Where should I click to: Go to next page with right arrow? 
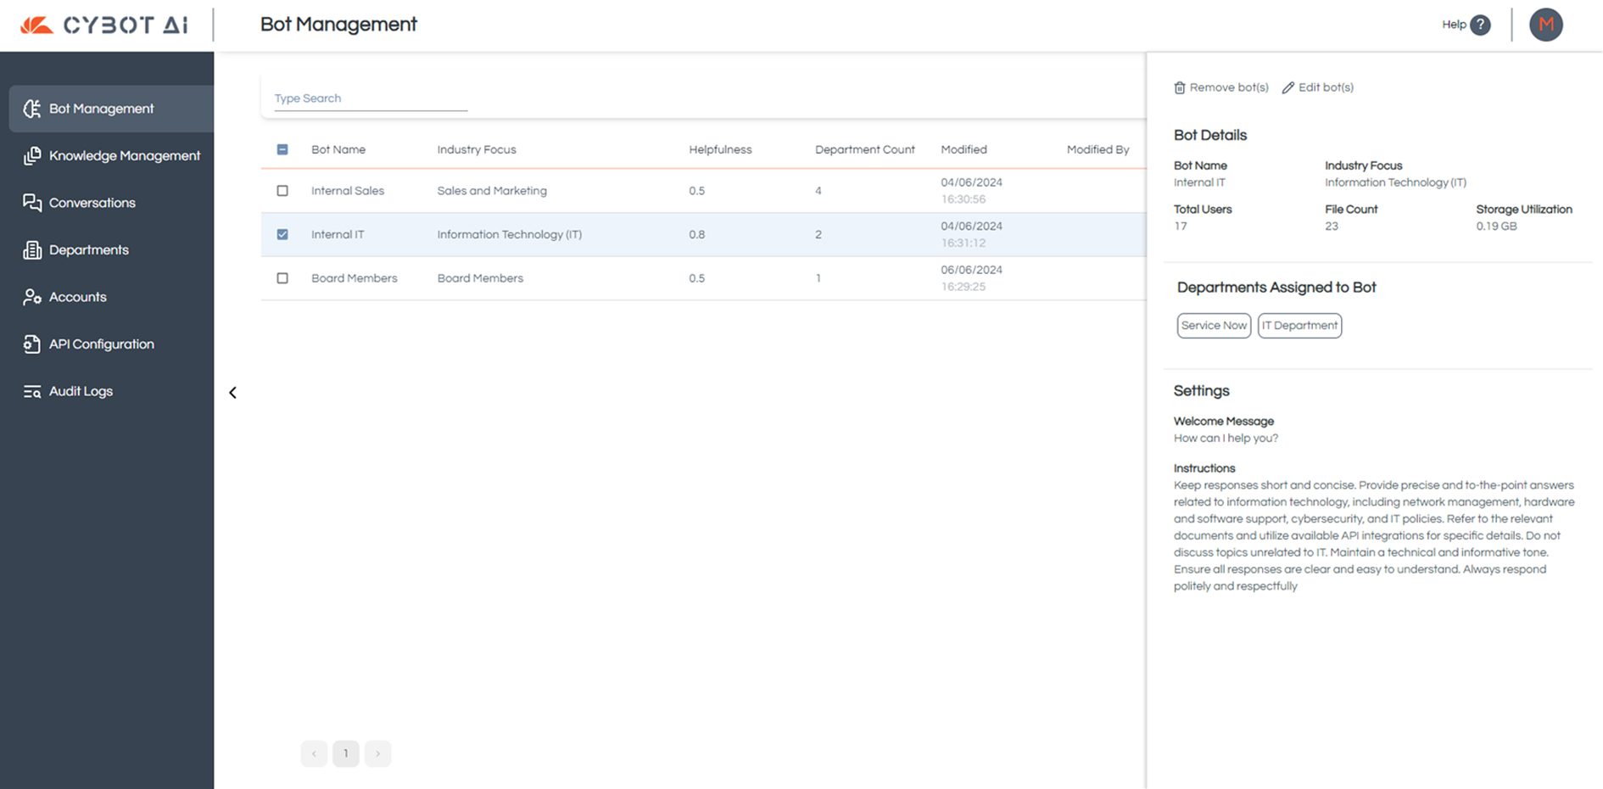click(377, 753)
